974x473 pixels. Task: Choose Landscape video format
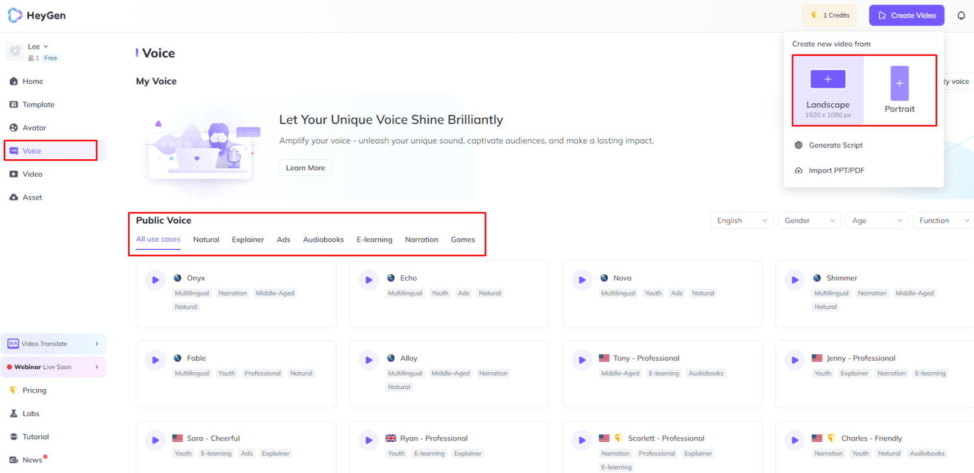(x=828, y=90)
